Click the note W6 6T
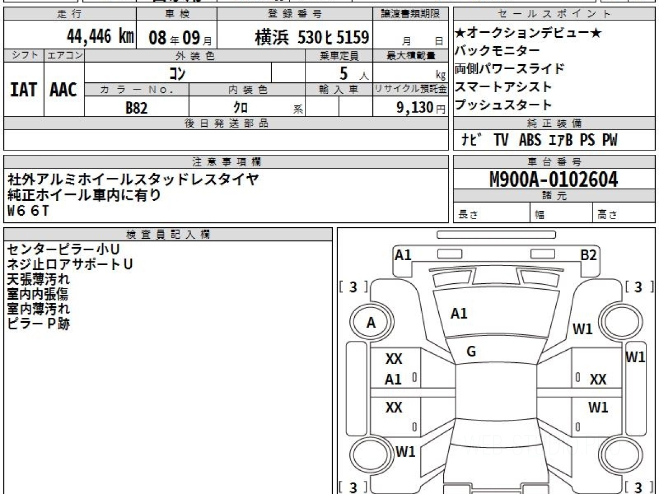 click(x=28, y=210)
